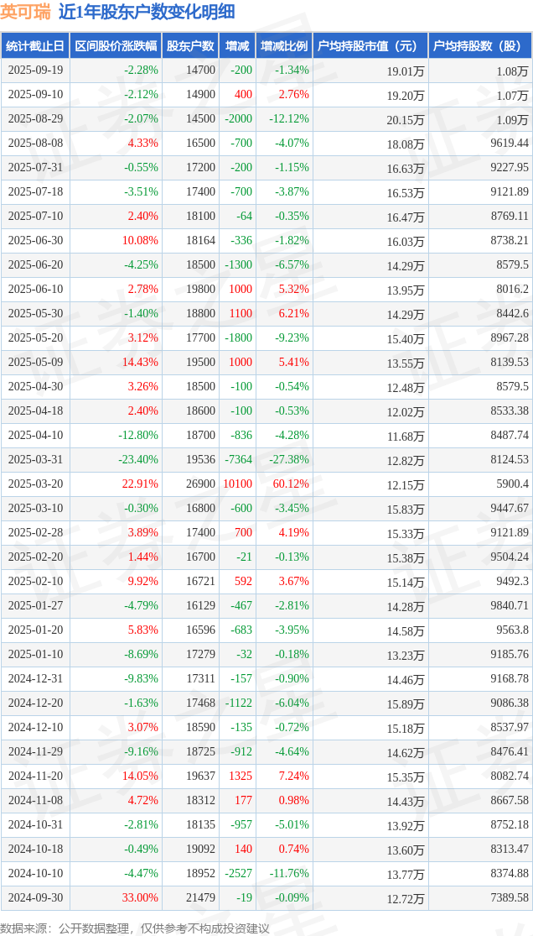533x936 pixels.
Task: Select the 2025-09-19 date cell
Action: pos(35,71)
